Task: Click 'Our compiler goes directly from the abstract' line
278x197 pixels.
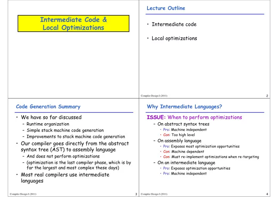Action: point(75,143)
